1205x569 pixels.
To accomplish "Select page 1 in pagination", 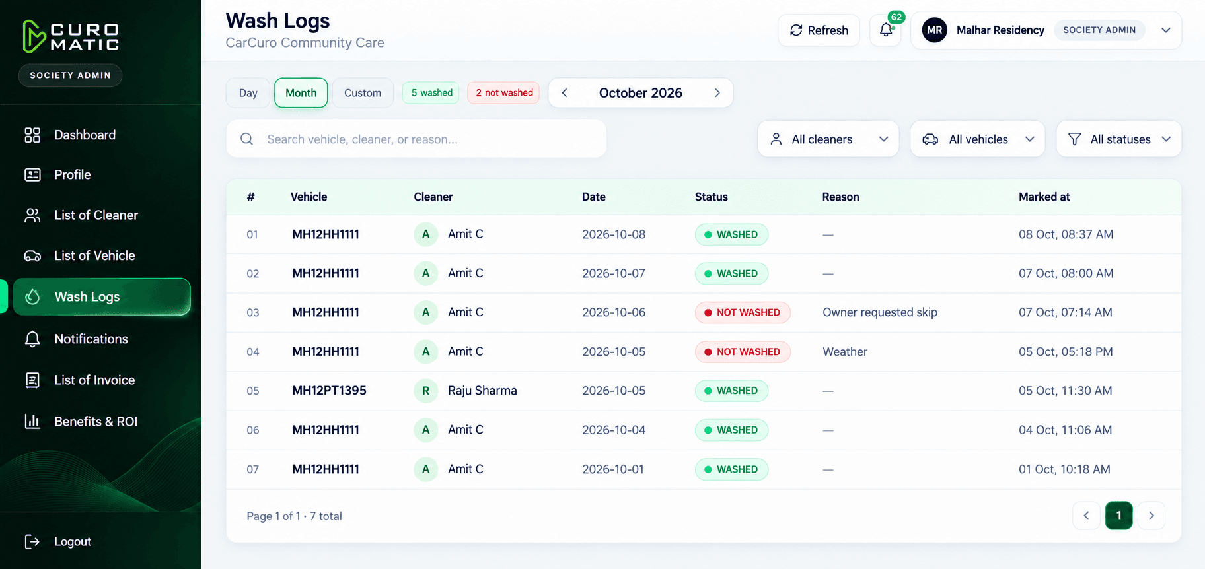I will tap(1118, 516).
